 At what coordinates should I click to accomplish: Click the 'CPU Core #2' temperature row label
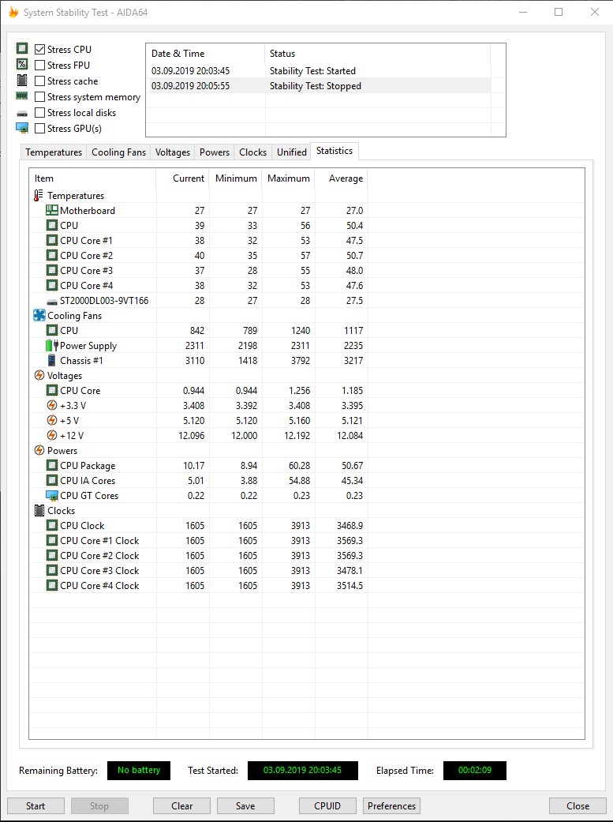(x=87, y=255)
